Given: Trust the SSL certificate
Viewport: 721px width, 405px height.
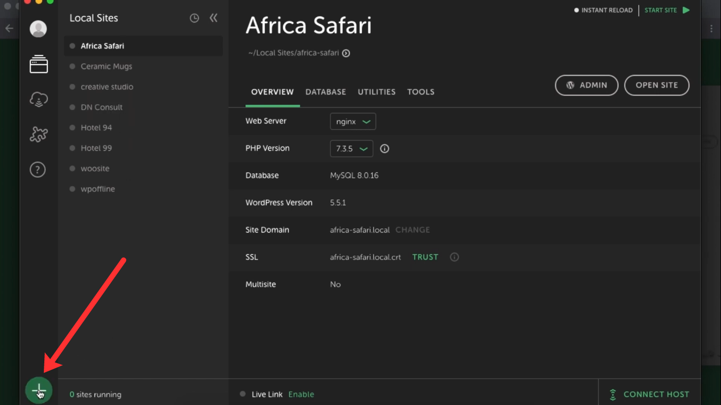Looking at the screenshot, I should click(425, 257).
